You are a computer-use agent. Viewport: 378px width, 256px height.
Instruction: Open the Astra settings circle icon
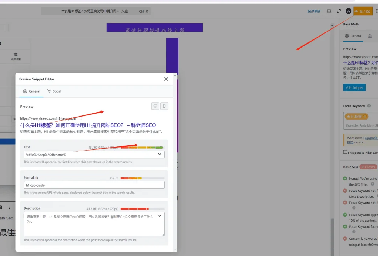coord(348,11)
